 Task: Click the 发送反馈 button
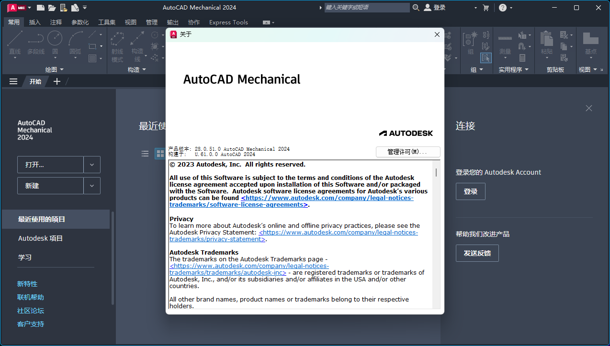click(x=477, y=253)
